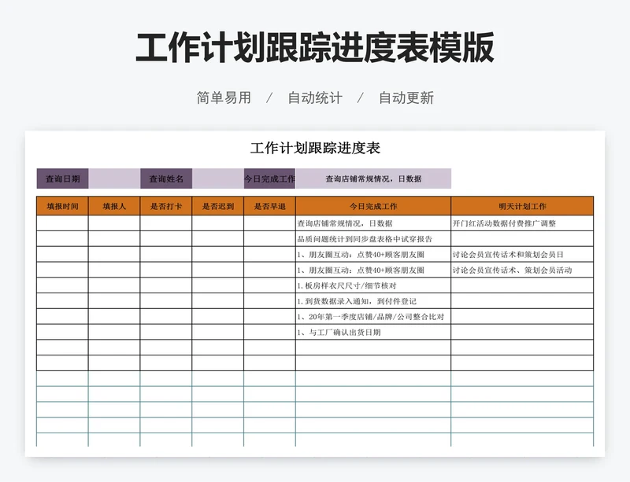Click the 是否早退 column header
The width and height of the screenshot is (630, 482).
(x=269, y=206)
